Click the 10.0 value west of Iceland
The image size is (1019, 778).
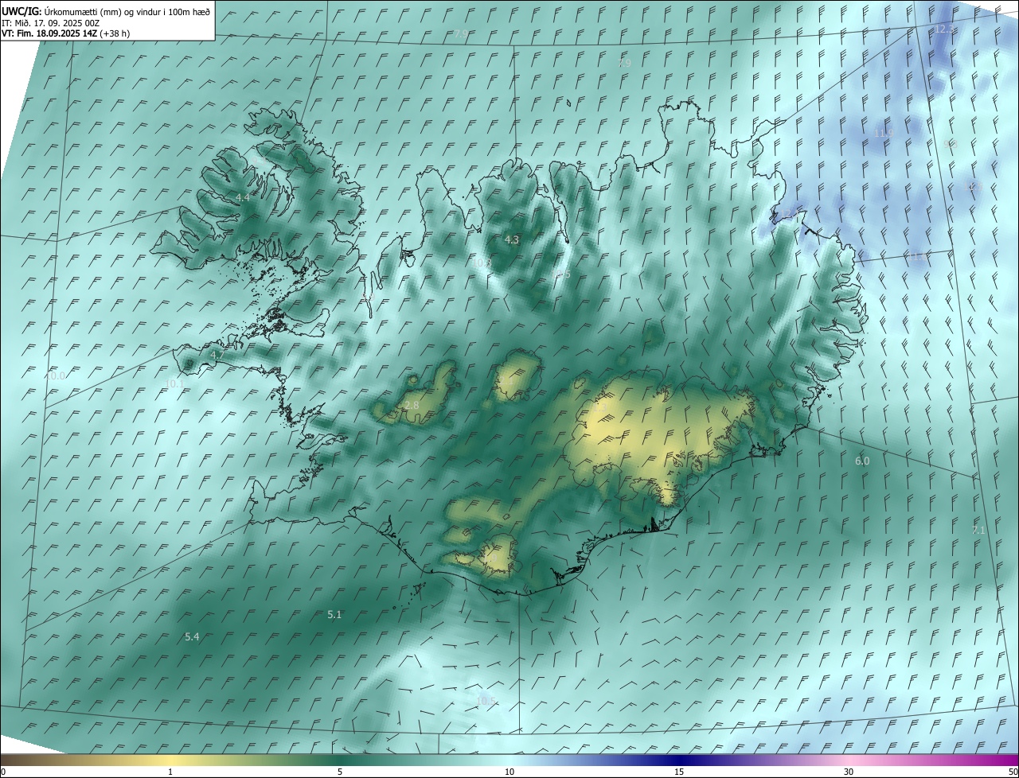[x=56, y=375]
